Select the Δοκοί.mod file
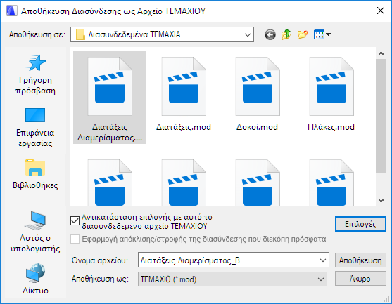 [x=258, y=94]
